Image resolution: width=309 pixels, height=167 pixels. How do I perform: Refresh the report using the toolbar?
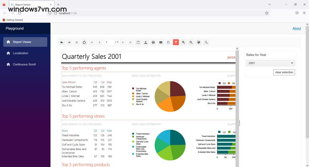[84, 42]
